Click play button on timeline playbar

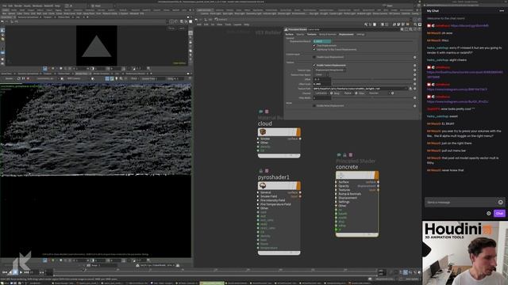coord(21,272)
